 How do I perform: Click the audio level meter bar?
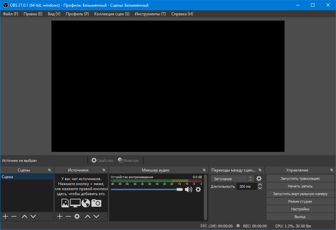pos(156,181)
